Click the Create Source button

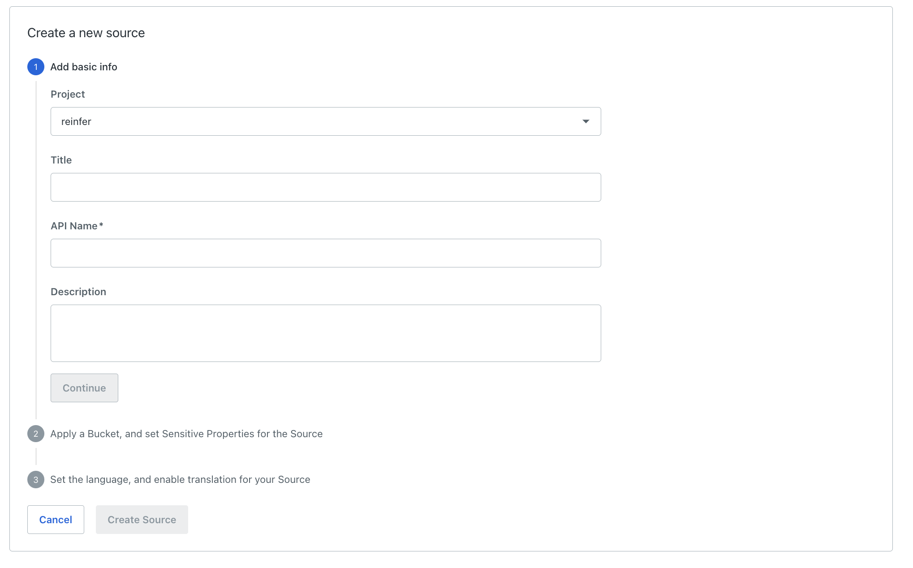pos(142,520)
